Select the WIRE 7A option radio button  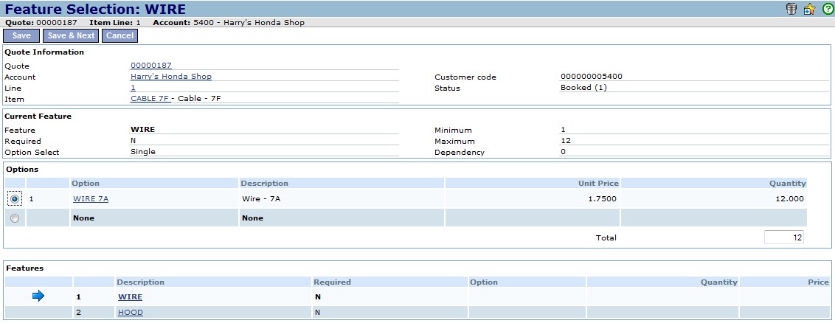point(15,198)
